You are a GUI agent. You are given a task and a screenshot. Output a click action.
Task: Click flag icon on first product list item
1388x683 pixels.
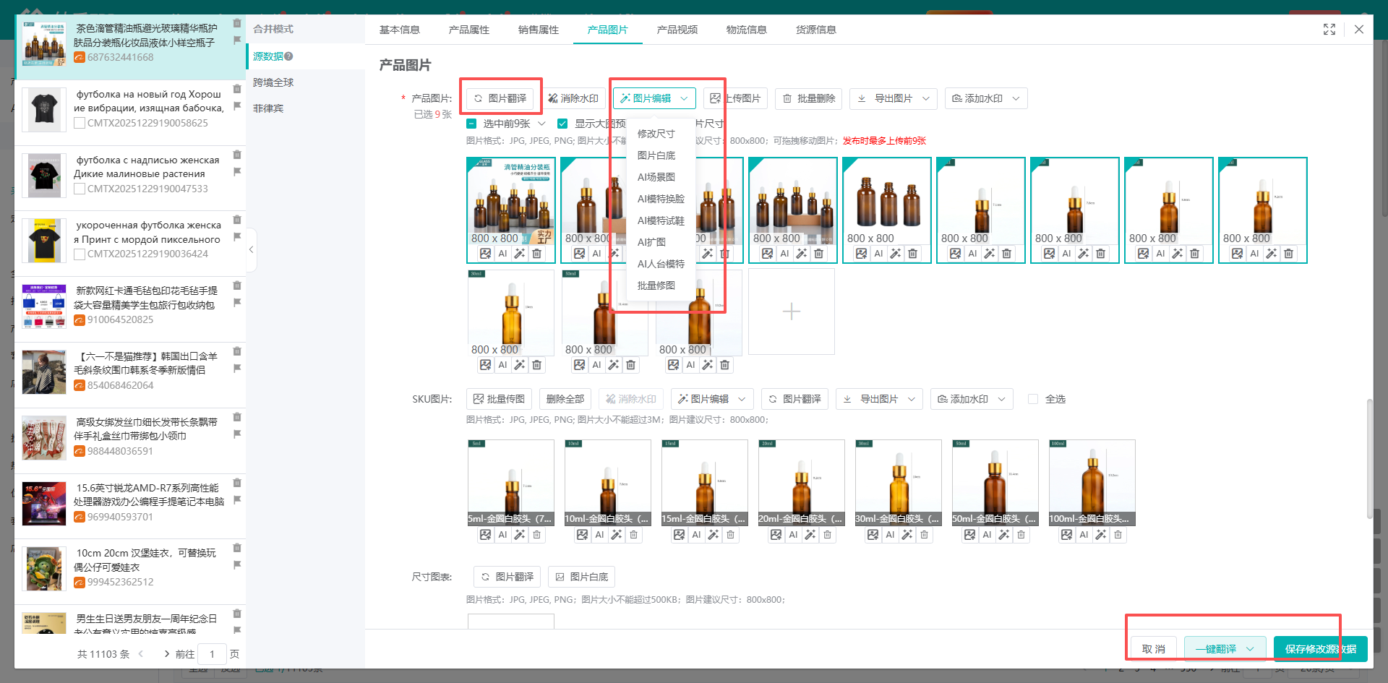(x=237, y=40)
